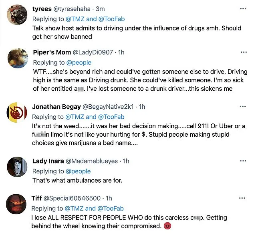This screenshot has height=237, width=254.
Task: Open @people link in Lady Inara's reply
Action: pyautogui.click(x=79, y=171)
